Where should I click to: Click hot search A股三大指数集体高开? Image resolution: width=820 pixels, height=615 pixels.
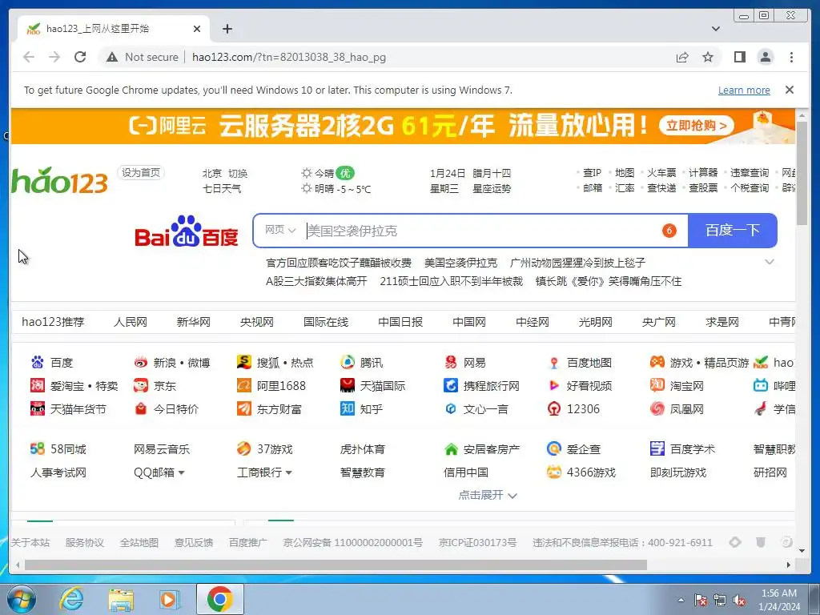pos(316,281)
